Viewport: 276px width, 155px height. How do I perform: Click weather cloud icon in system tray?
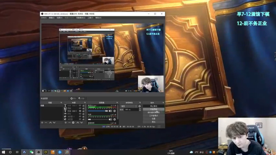point(191,152)
